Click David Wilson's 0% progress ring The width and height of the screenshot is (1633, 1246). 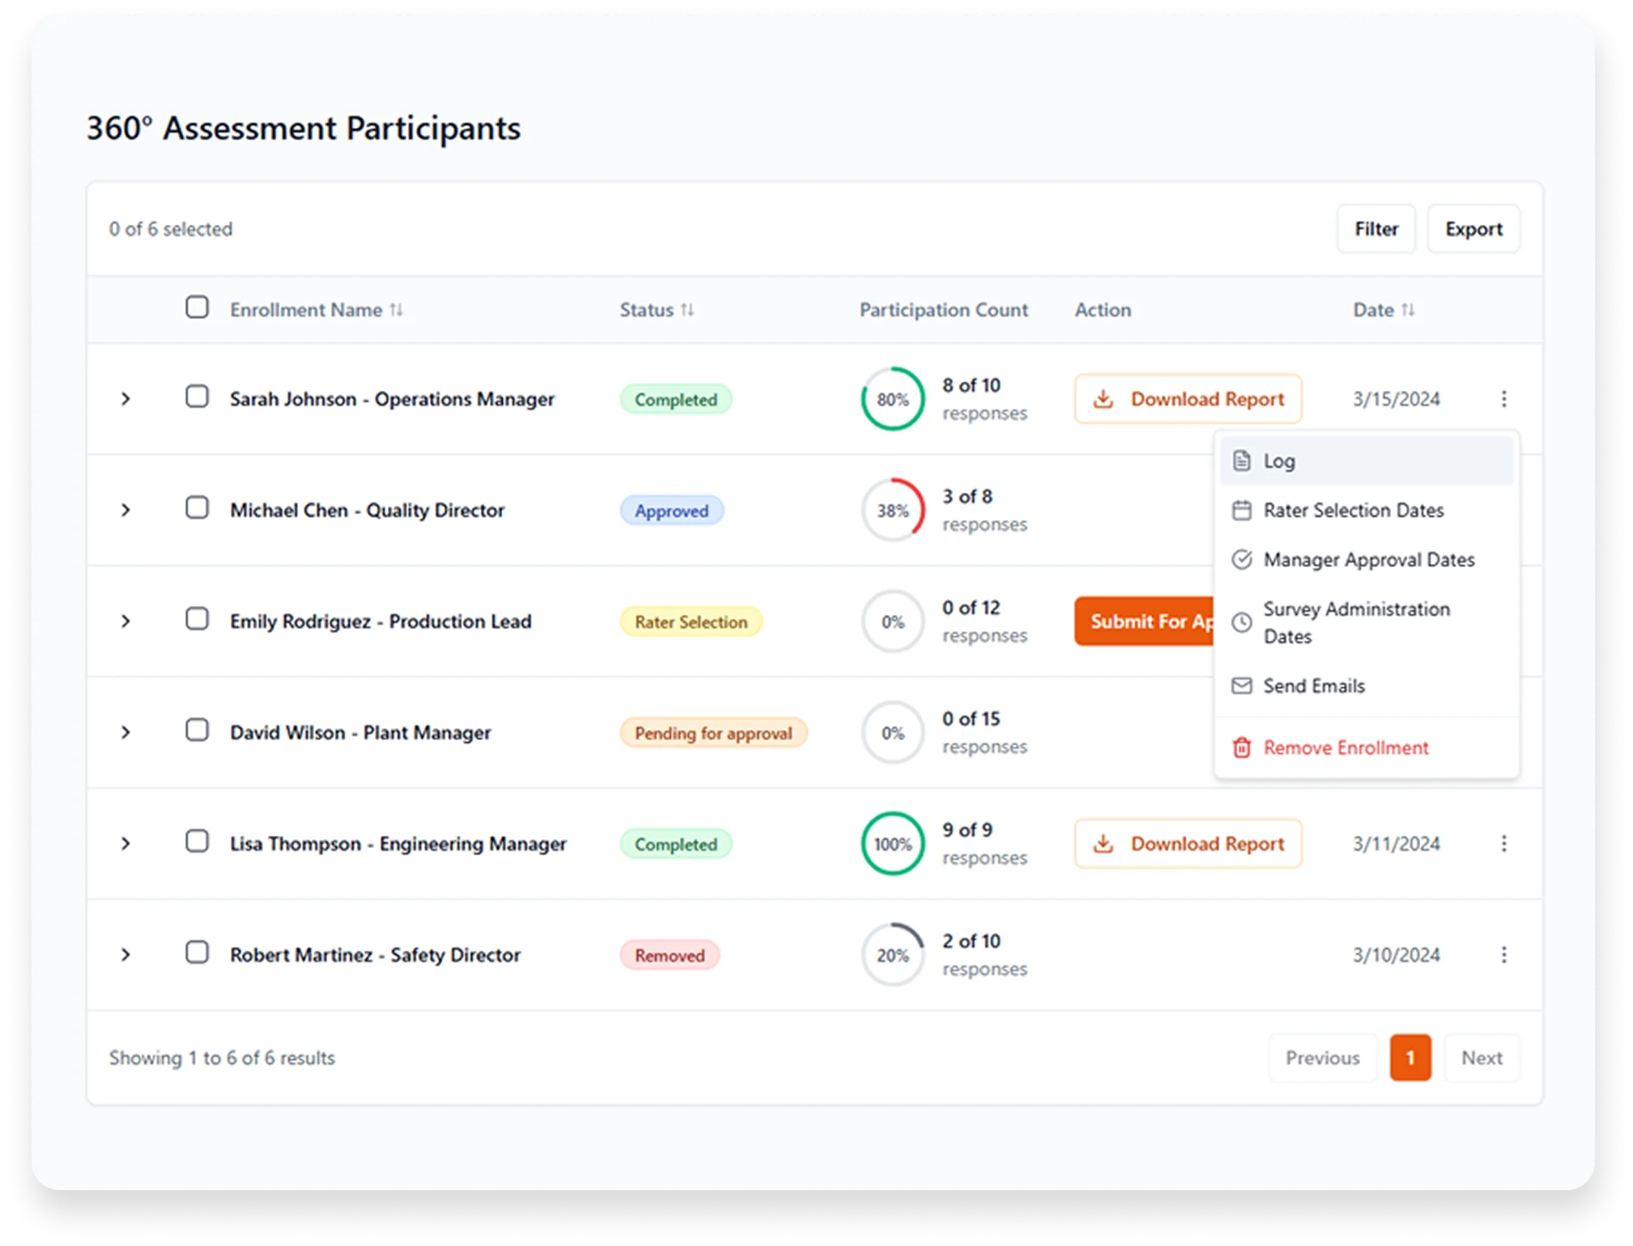[893, 733]
